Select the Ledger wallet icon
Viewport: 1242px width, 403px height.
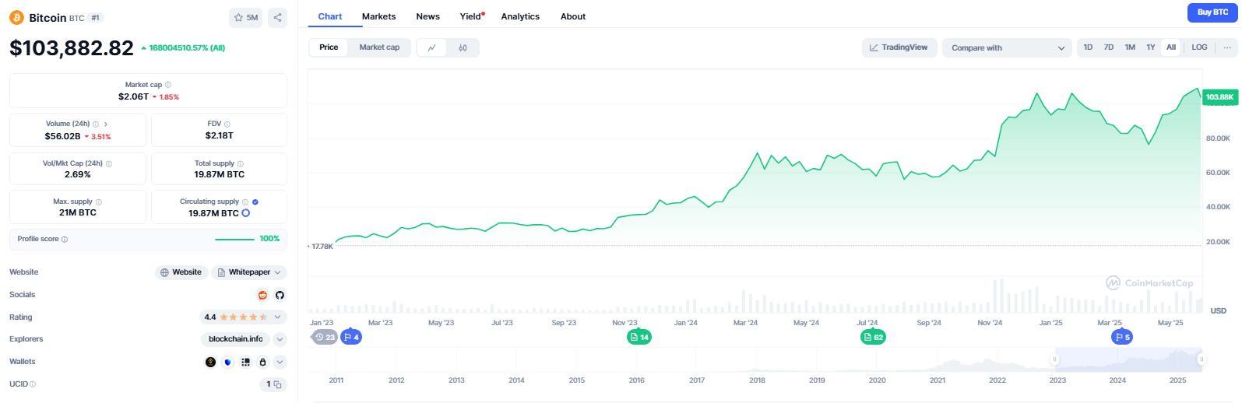tap(245, 362)
